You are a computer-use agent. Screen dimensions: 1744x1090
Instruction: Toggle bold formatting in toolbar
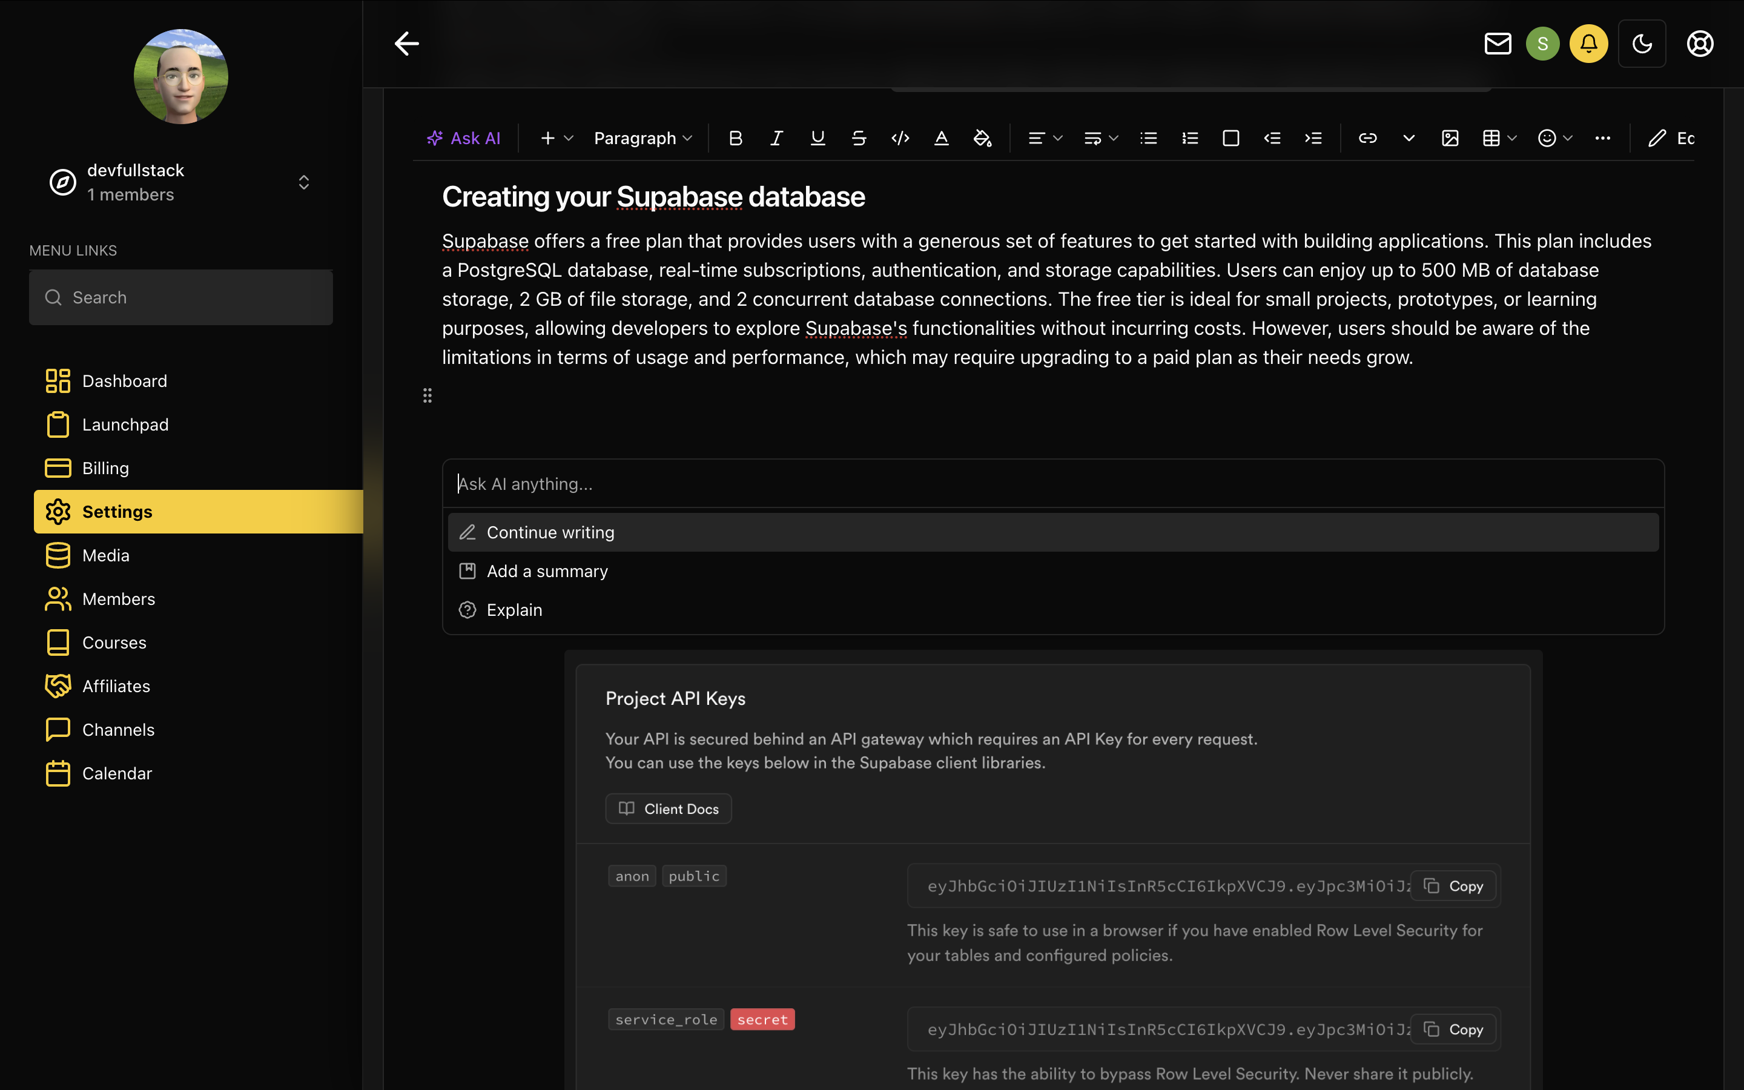[x=735, y=139]
